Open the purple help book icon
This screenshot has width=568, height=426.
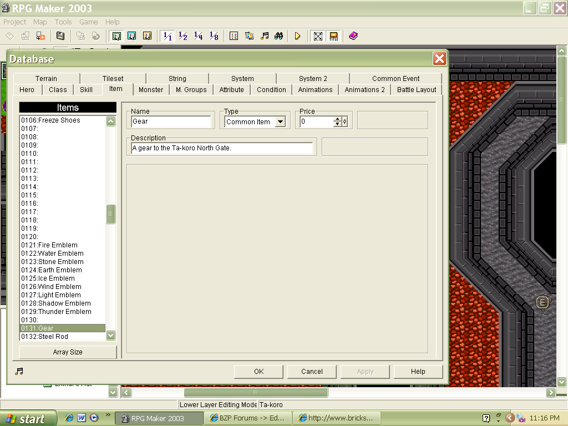(x=353, y=36)
